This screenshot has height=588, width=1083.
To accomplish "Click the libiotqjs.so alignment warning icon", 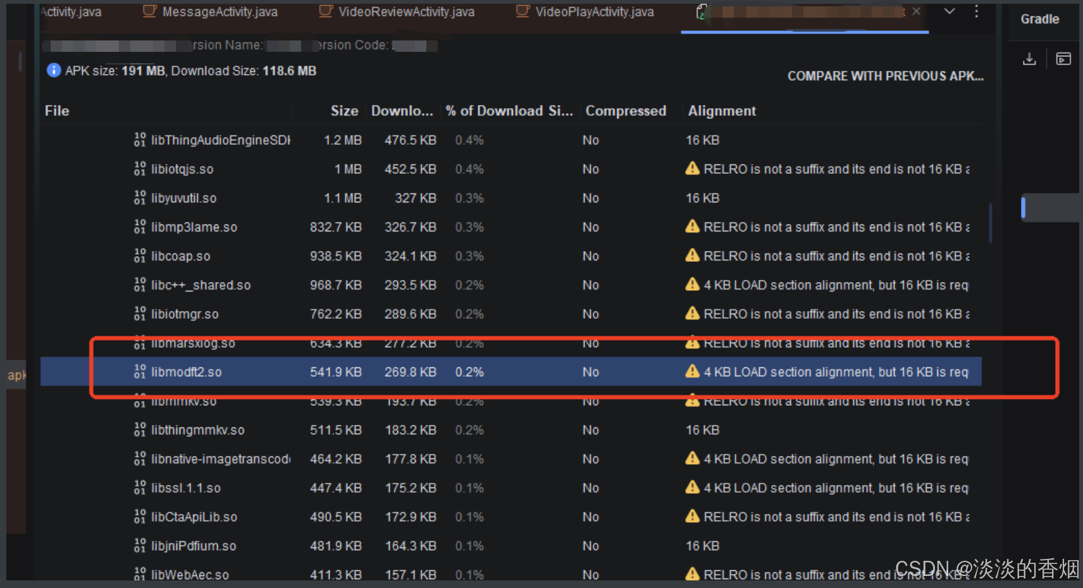I will pyautogui.click(x=693, y=168).
